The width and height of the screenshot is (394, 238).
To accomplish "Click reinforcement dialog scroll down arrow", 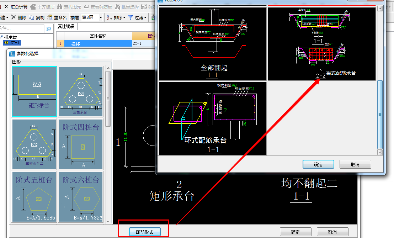I will point(380,152).
